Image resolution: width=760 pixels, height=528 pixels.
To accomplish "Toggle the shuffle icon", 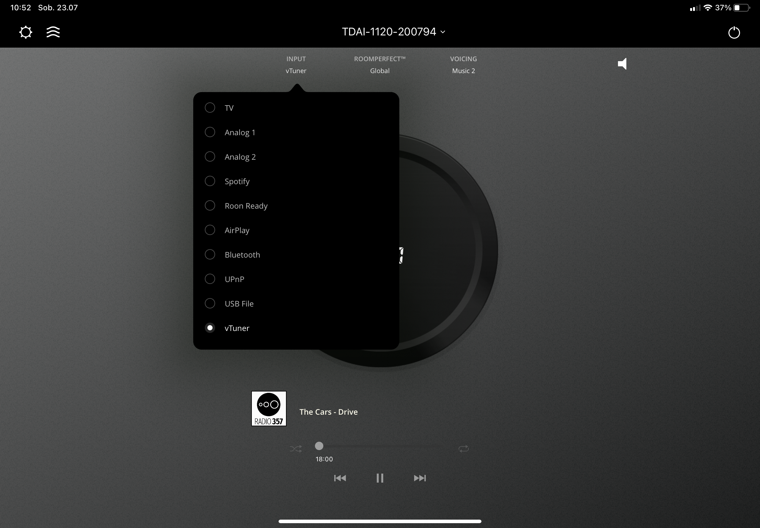I will [295, 448].
